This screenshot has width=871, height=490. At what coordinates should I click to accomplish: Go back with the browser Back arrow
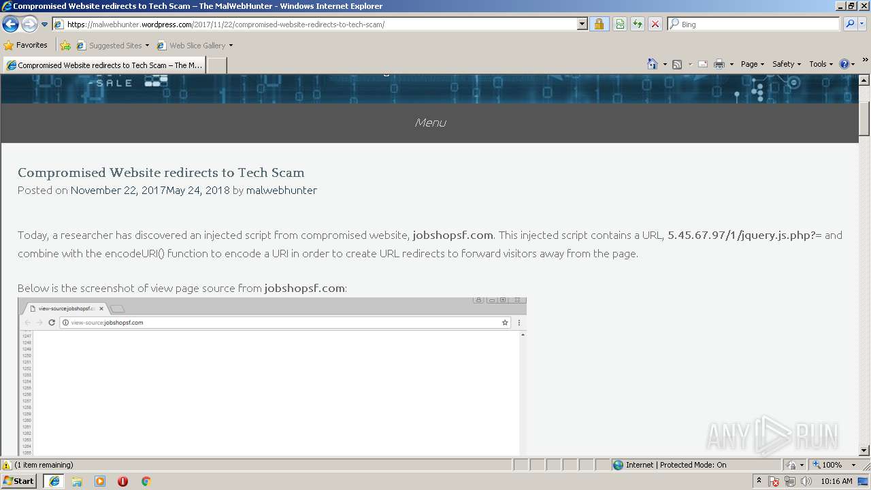point(10,24)
